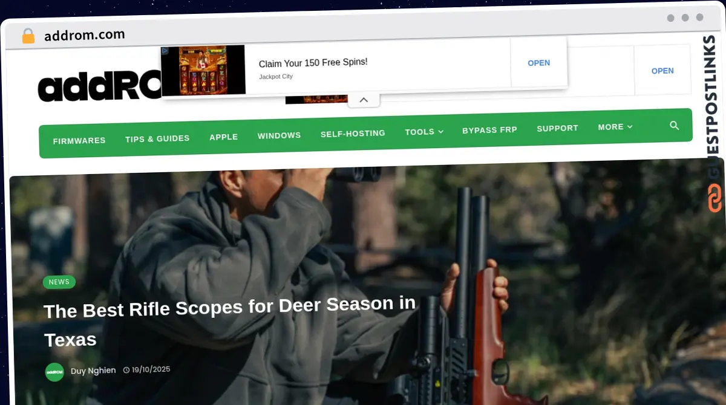Go to the Apple section

(224, 137)
